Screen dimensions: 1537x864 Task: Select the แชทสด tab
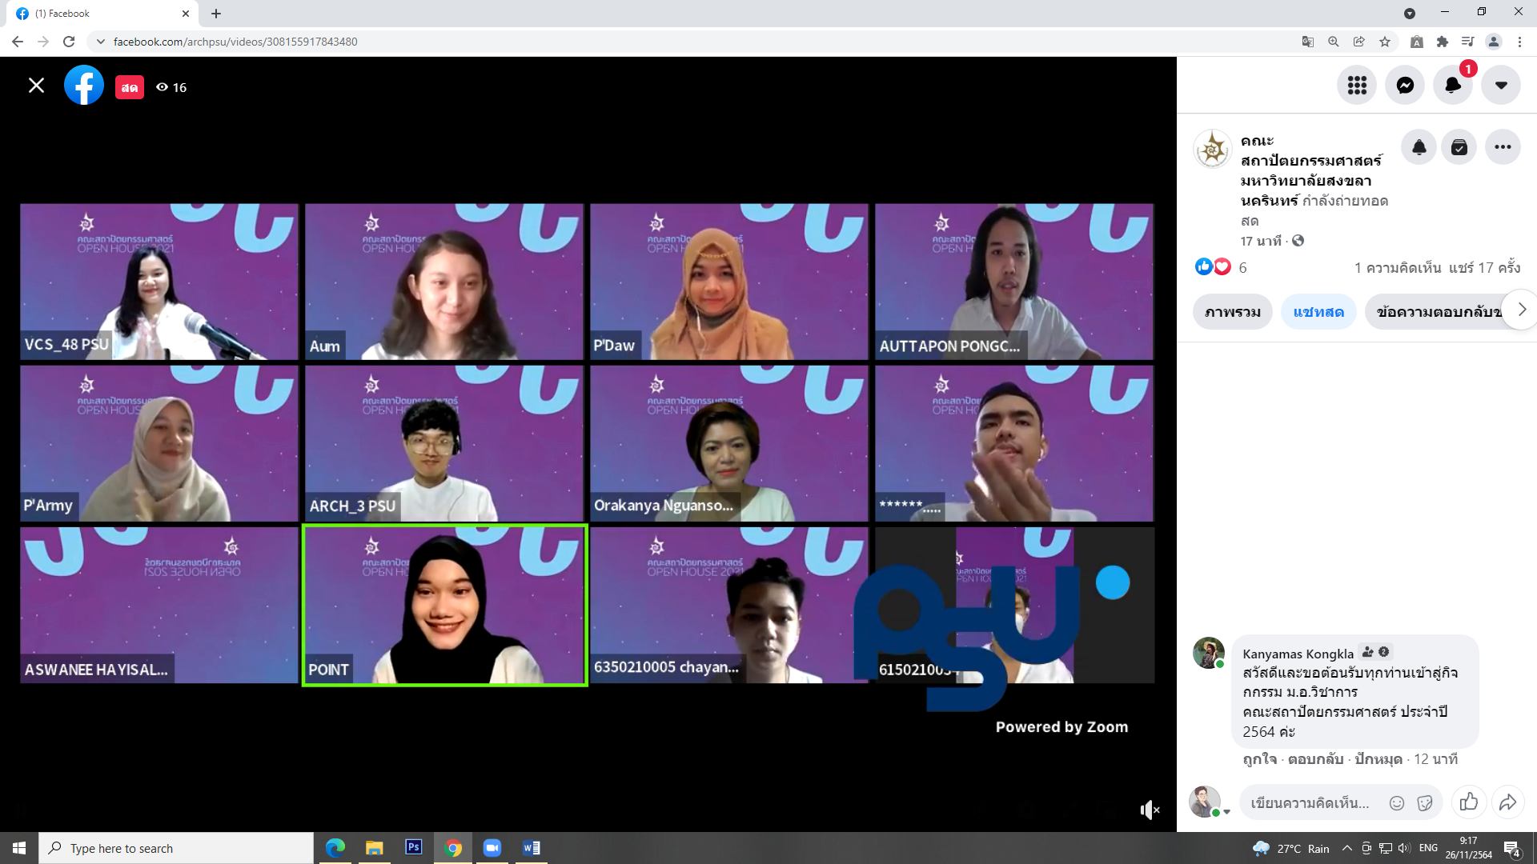coord(1318,312)
